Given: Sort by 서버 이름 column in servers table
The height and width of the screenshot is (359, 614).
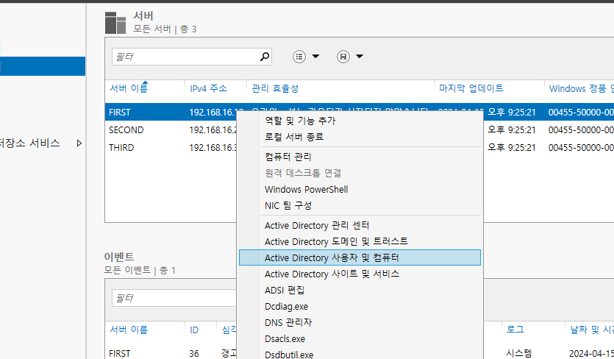Looking at the screenshot, I should (129, 88).
